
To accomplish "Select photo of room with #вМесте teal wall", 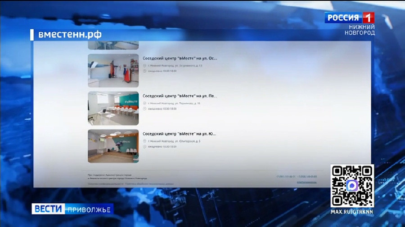I will 113,108.
